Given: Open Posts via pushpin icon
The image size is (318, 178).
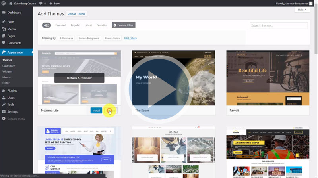Looking at the screenshot, I should (x=4, y=22).
